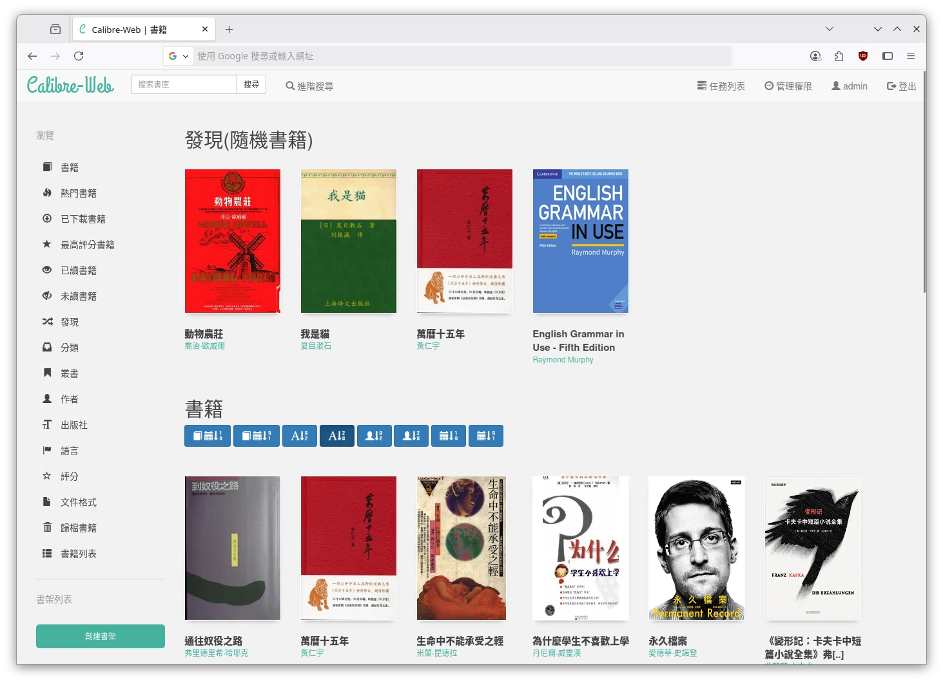Image resolution: width=943 pixels, height=683 pixels.
Task: Open the search engine dropdown in address bar
Action: (179, 56)
